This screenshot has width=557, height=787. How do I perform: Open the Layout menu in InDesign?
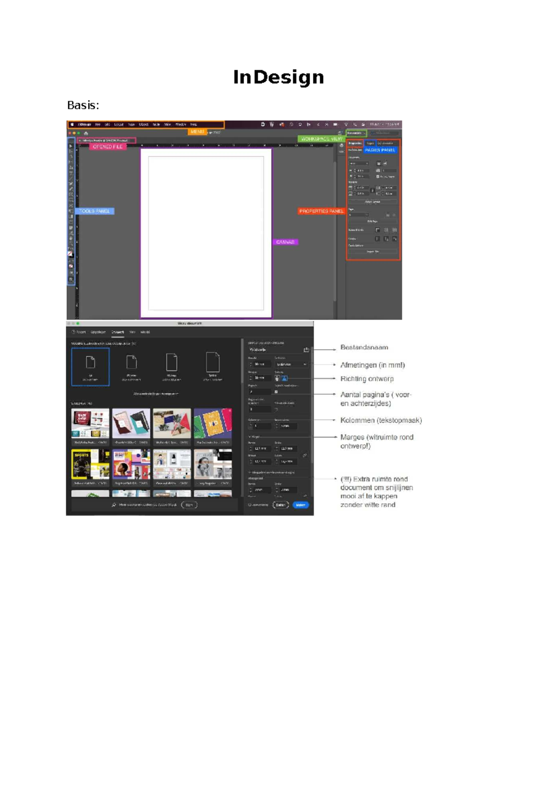pos(119,124)
